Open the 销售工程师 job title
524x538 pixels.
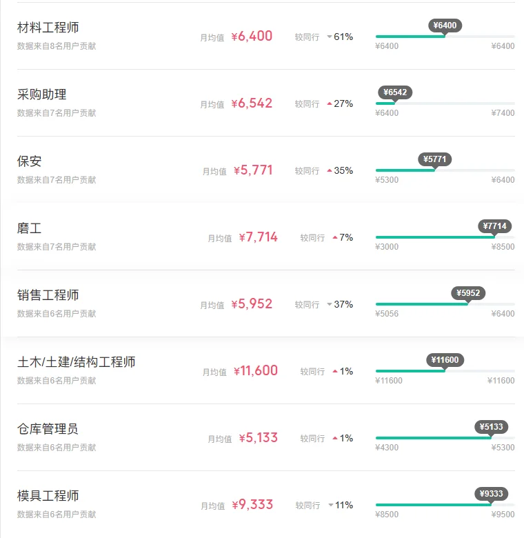point(48,295)
